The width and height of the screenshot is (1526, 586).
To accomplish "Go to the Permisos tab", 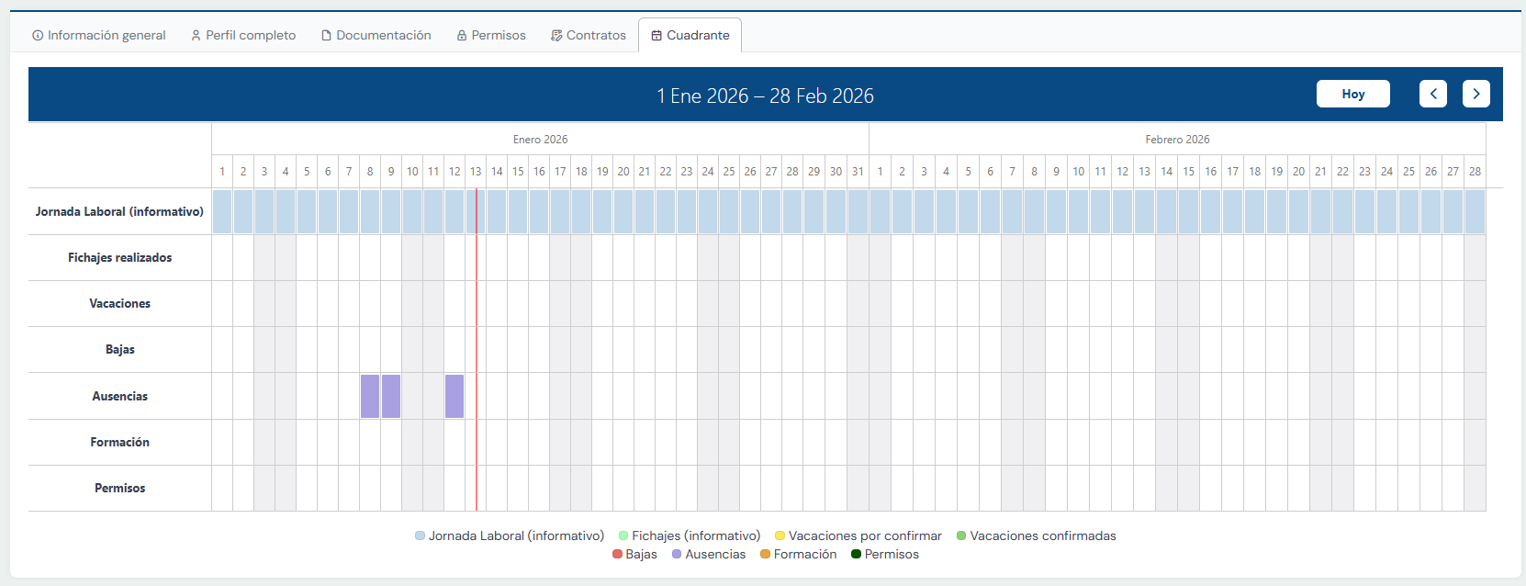I will tap(491, 35).
